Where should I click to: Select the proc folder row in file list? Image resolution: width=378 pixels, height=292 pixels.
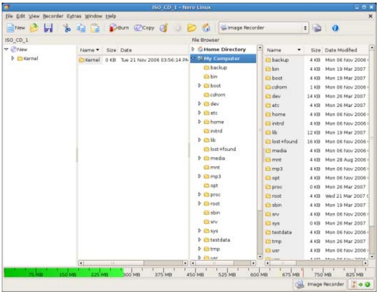click(x=316, y=187)
